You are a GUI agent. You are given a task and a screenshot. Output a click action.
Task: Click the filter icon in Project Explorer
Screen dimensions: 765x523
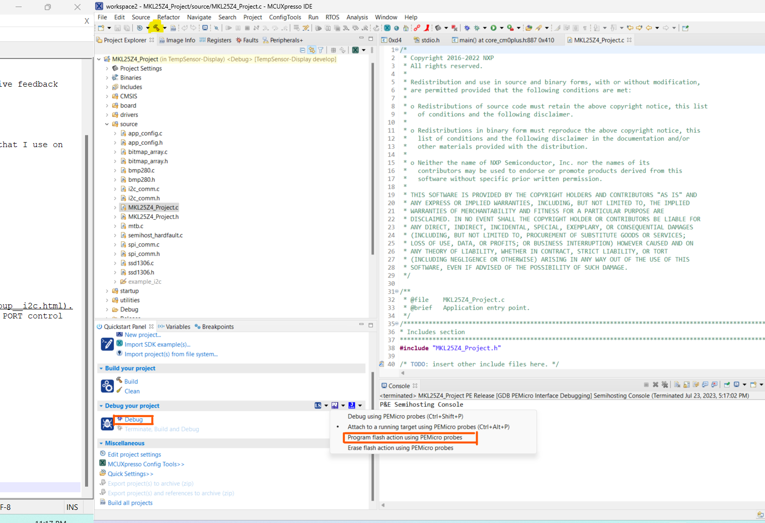(x=321, y=50)
